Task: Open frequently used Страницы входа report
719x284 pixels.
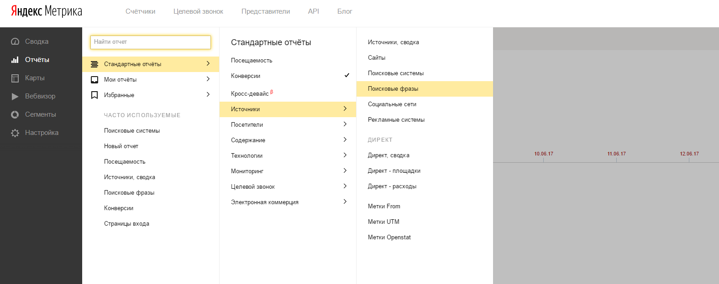Action: [126, 224]
